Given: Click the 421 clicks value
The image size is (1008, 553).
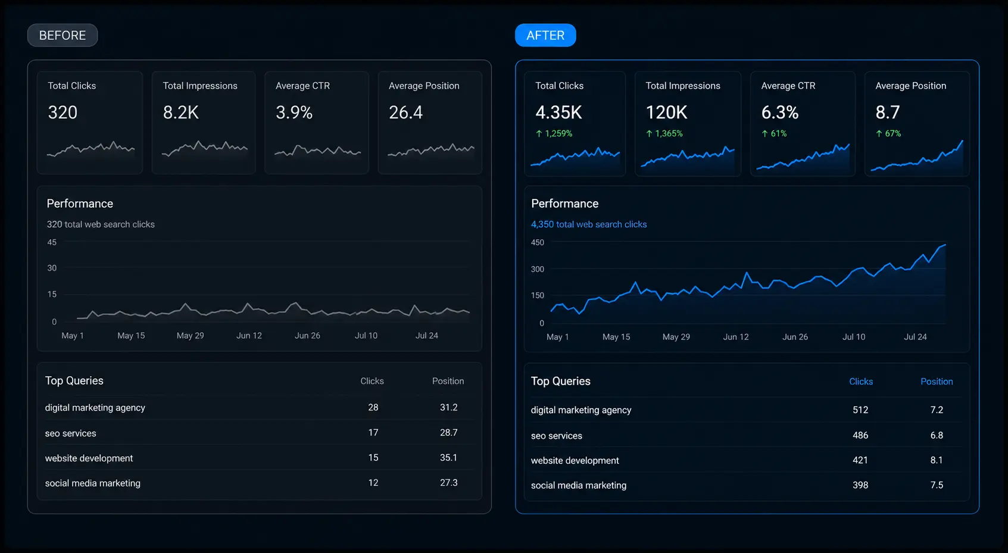Looking at the screenshot, I should [860, 460].
